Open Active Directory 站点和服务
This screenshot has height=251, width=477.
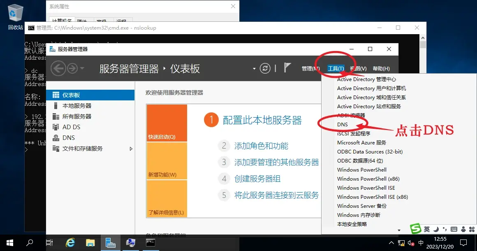(x=369, y=107)
